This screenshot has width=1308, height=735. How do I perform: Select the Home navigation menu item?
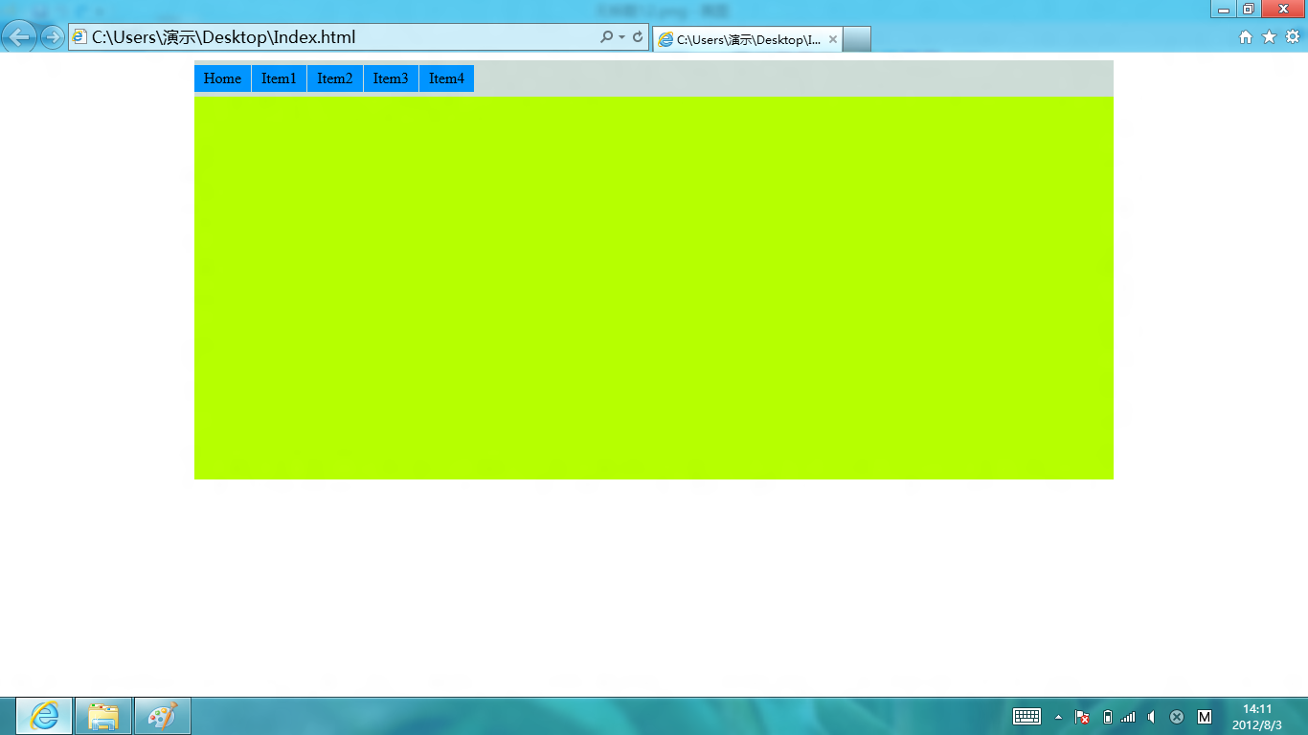point(222,78)
